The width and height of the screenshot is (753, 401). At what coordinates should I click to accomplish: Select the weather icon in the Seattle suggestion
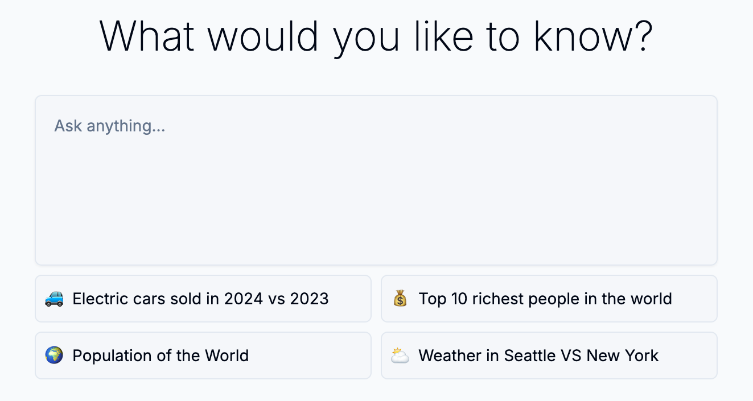[x=400, y=355]
